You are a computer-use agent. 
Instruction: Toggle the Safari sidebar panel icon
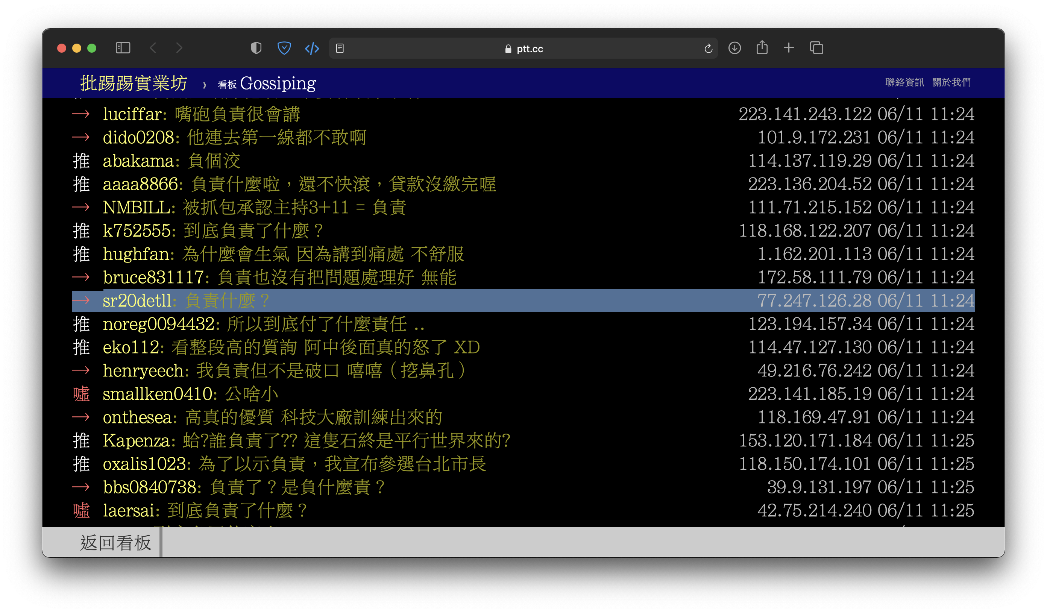[x=123, y=48]
